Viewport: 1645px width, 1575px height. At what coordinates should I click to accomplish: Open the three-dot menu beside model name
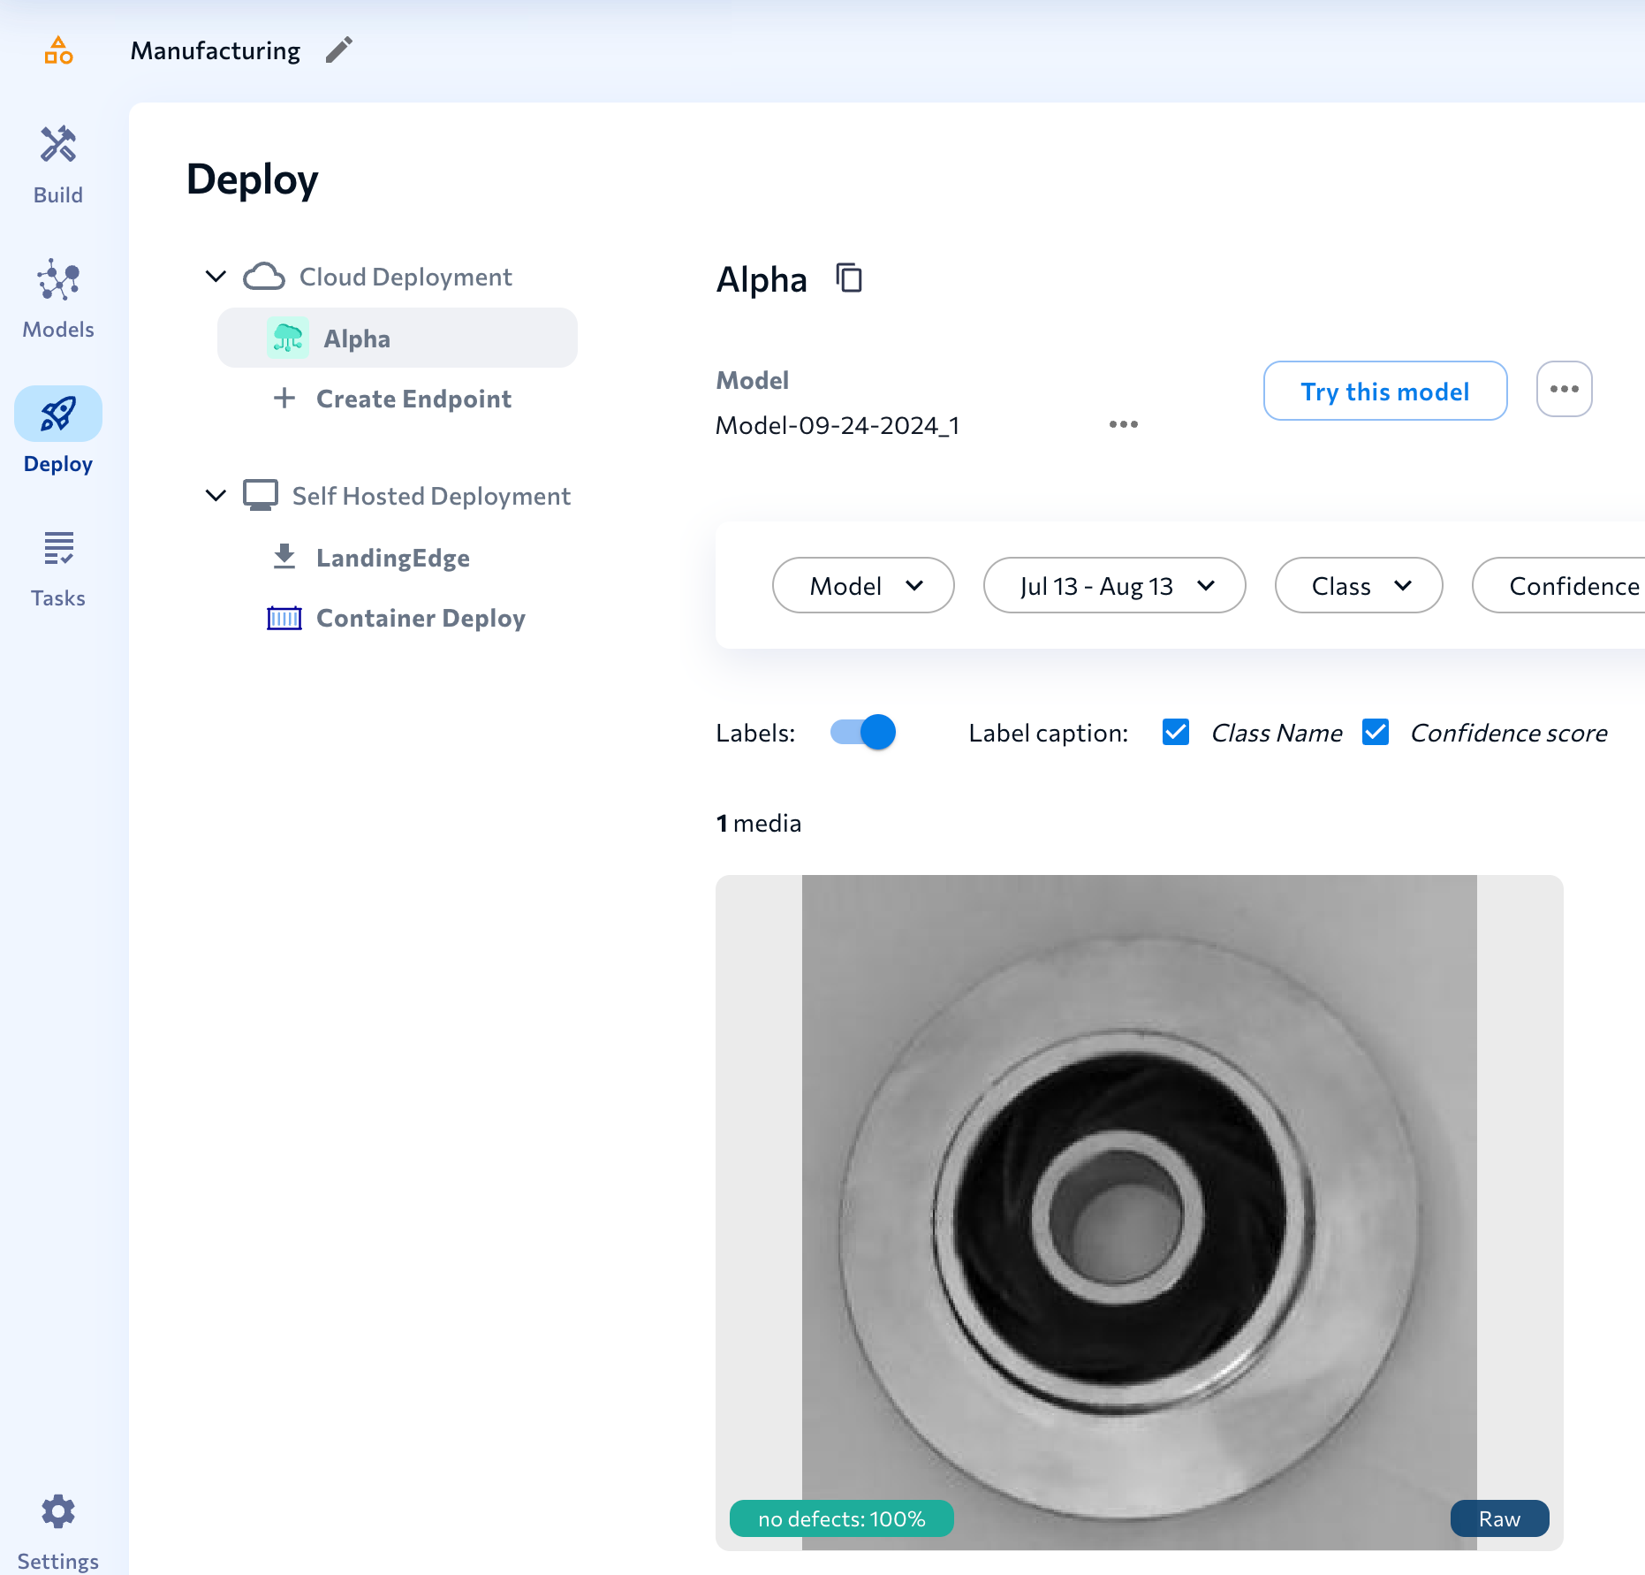1123,425
